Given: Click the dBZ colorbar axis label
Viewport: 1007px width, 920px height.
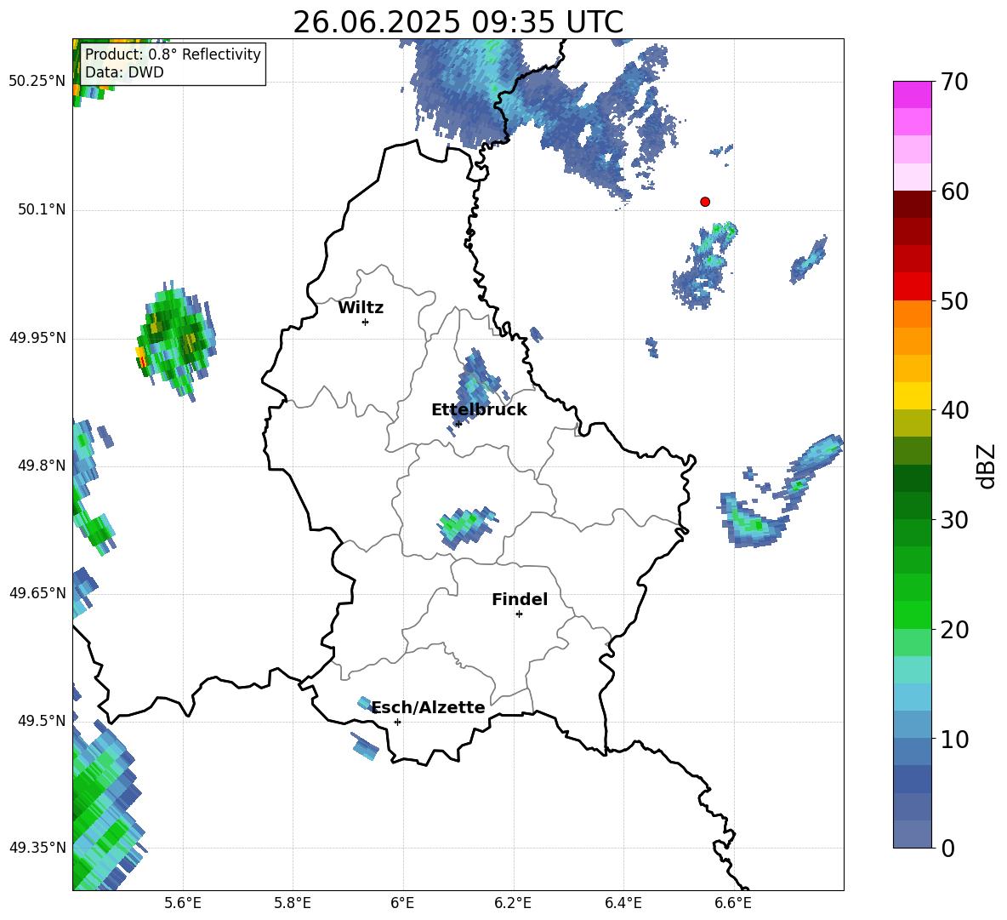Looking at the screenshot, I should click(987, 466).
